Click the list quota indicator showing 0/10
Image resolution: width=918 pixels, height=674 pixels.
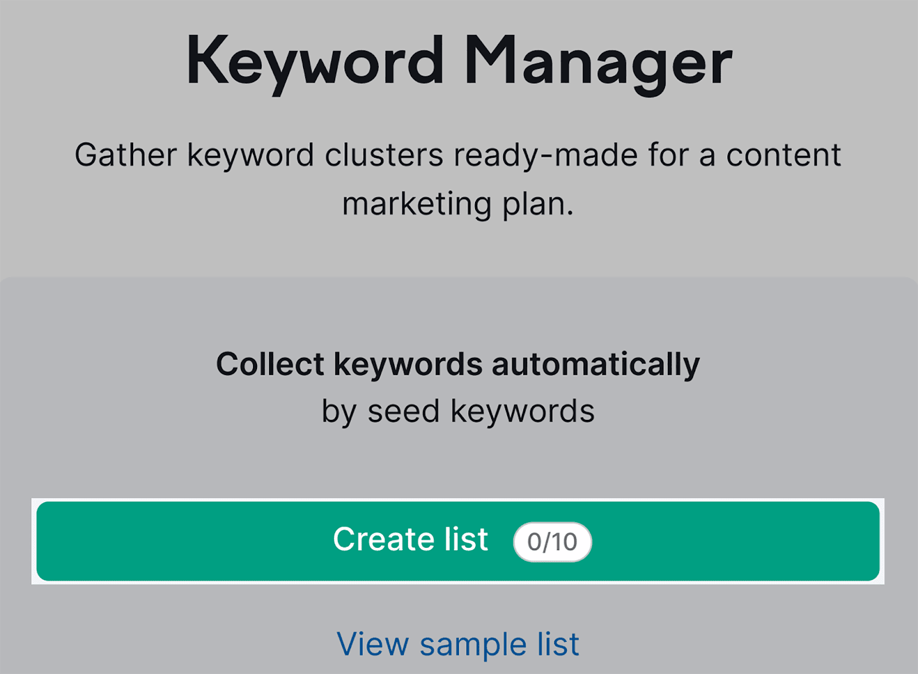552,540
